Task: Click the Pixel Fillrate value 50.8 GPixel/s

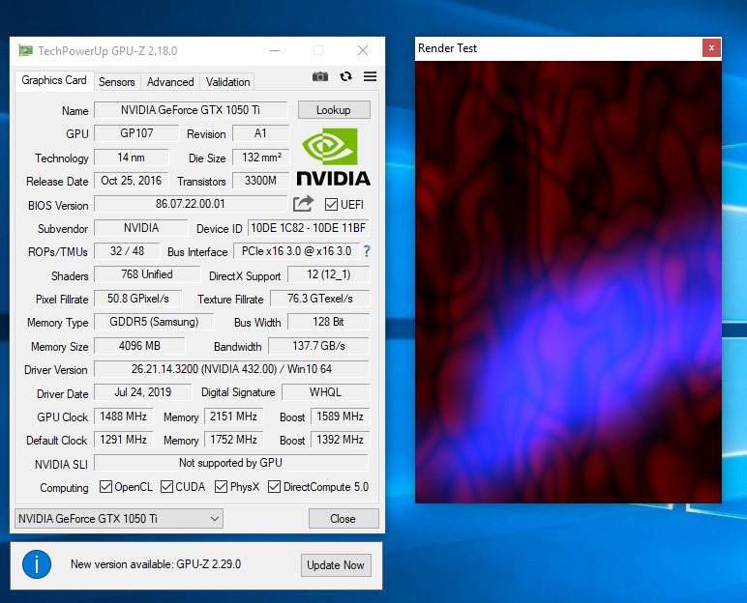Action: [x=138, y=299]
